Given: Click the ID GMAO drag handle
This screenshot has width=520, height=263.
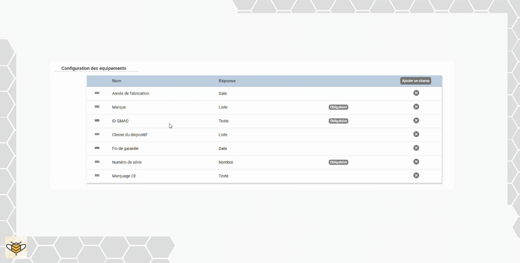Looking at the screenshot, I should pos(97,120).
